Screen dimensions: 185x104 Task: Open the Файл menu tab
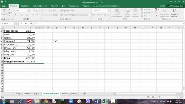point(4,6)
